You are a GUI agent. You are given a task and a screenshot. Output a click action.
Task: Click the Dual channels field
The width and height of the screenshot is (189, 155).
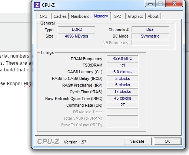coord(150,29)
